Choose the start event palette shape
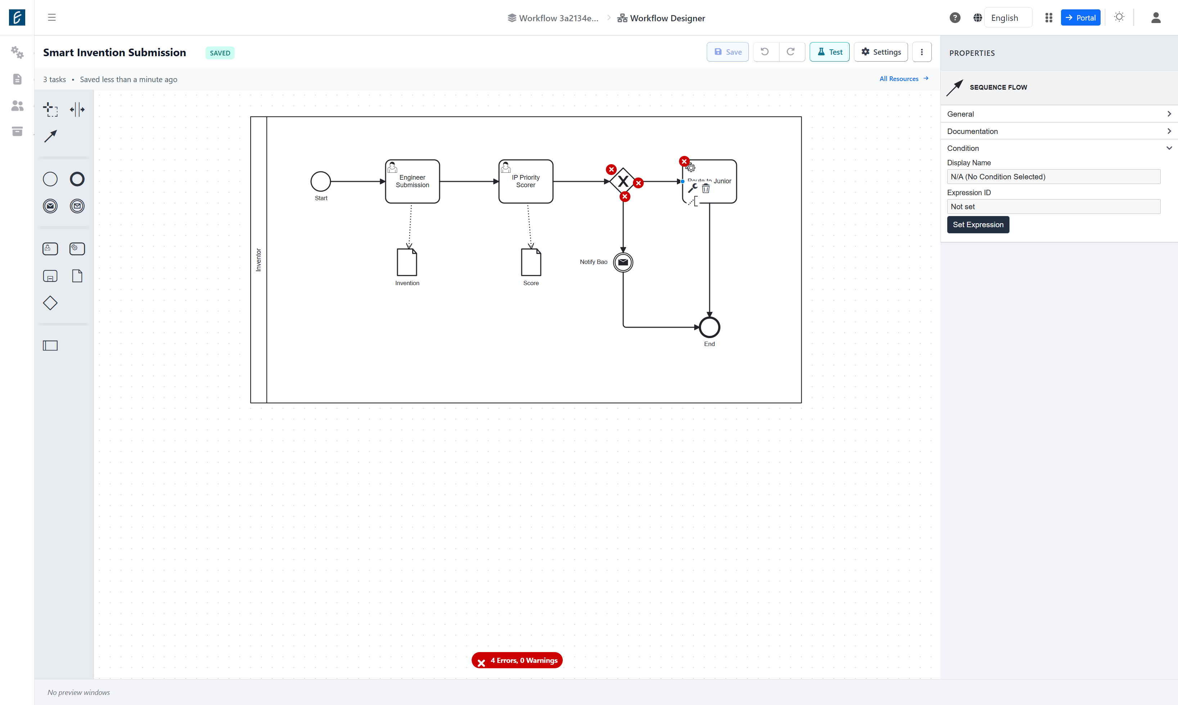The height and width of the screenshot is (705, 1178). [x=50, y=179]
